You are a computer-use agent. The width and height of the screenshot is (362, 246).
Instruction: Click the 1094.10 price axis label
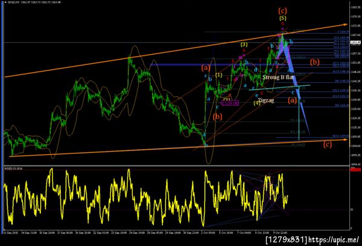click(355, 164)
